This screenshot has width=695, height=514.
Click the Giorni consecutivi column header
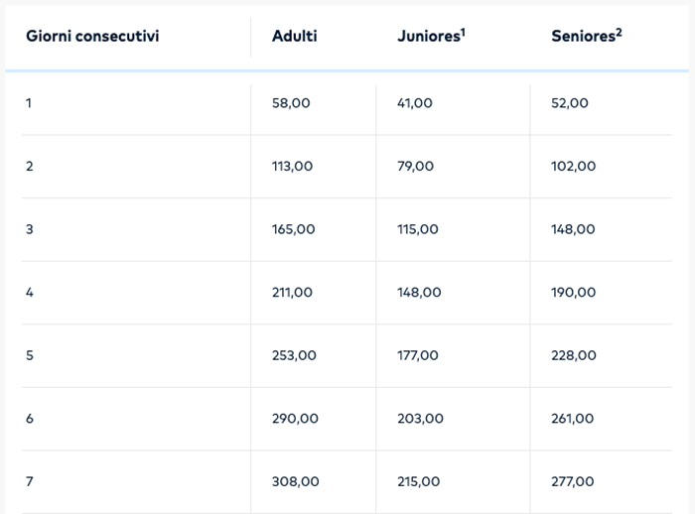92,37
